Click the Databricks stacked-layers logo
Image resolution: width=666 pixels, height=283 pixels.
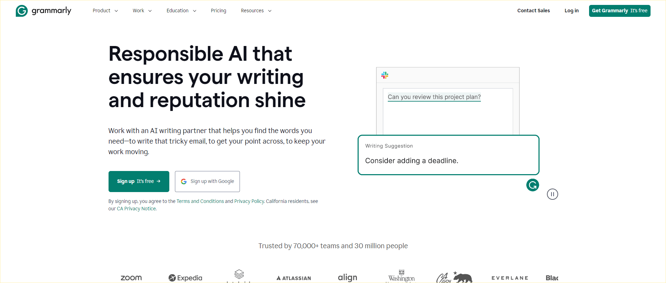(x=239, y=276)
